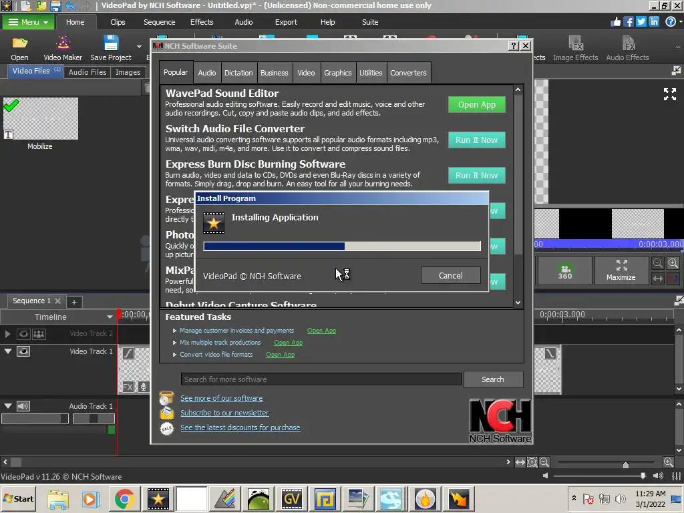Click the timeline zoom slider handle

click(x=625, y=464)
